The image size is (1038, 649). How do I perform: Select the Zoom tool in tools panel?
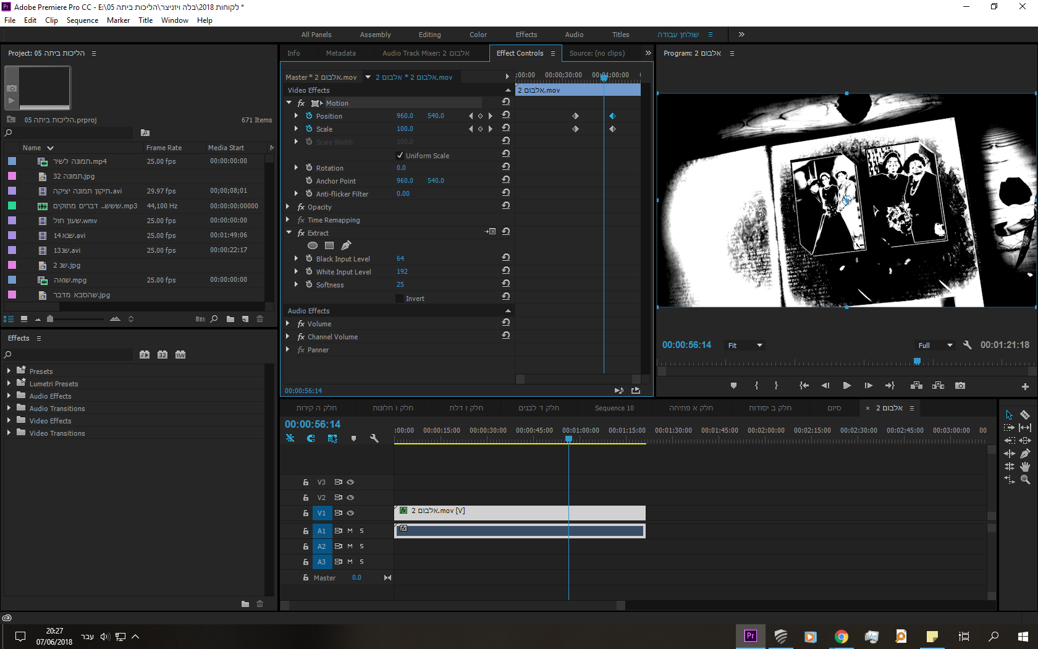[1025, 480]
